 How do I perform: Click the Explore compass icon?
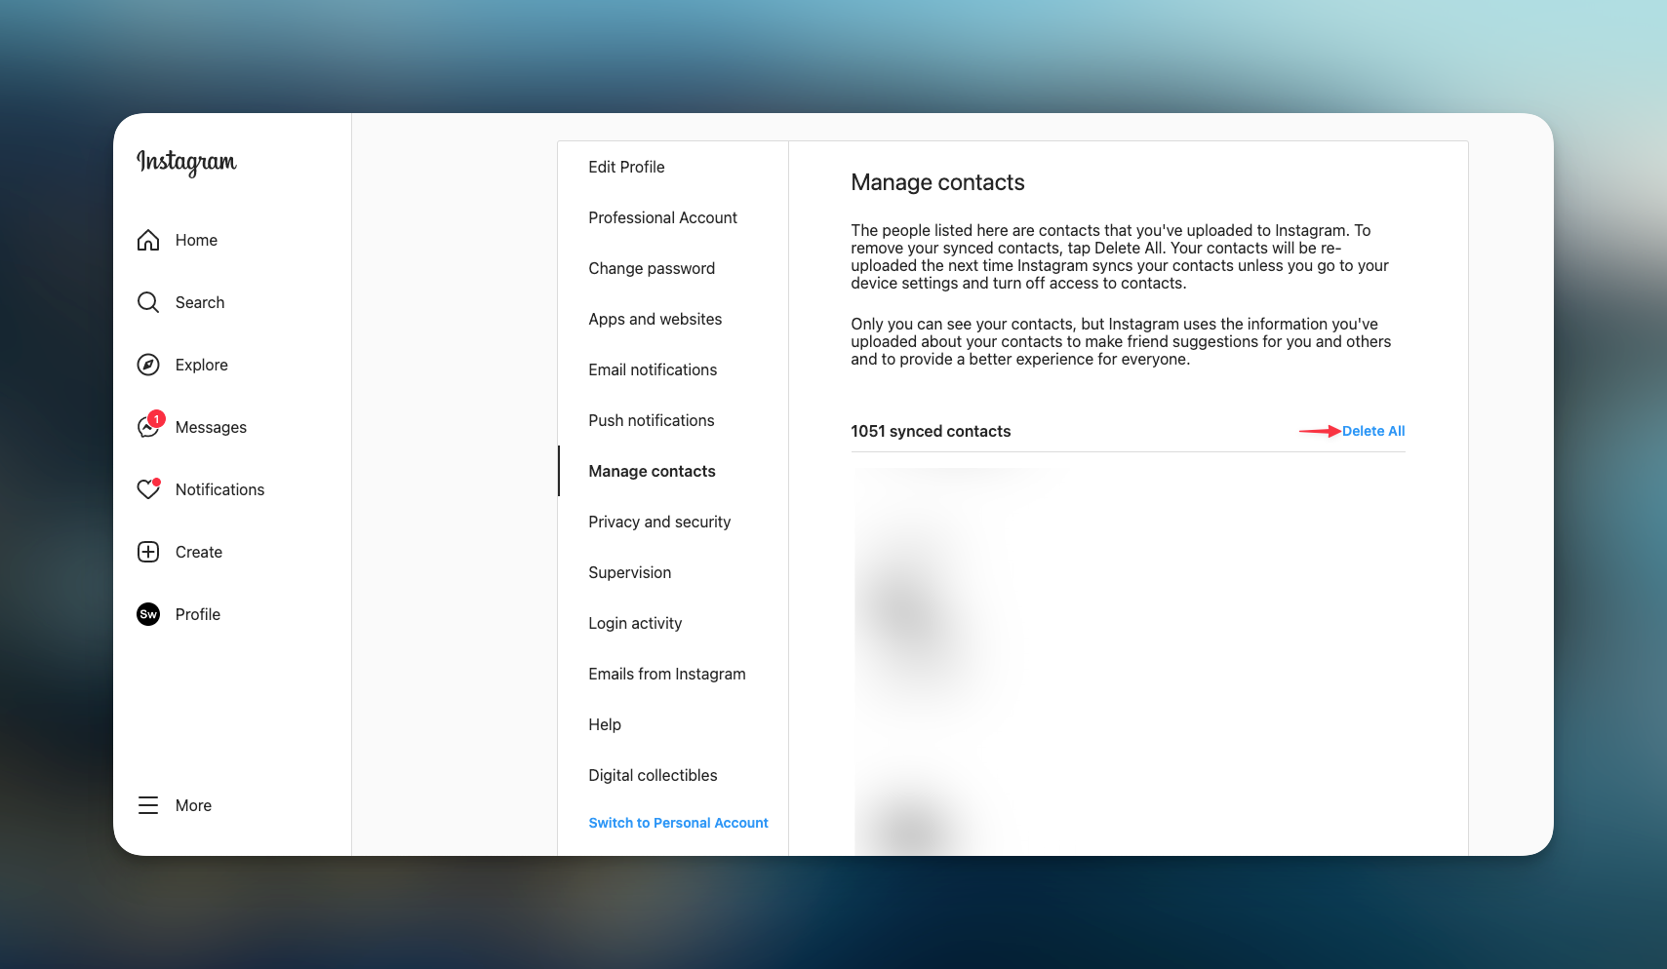click(x=148, y=365)
